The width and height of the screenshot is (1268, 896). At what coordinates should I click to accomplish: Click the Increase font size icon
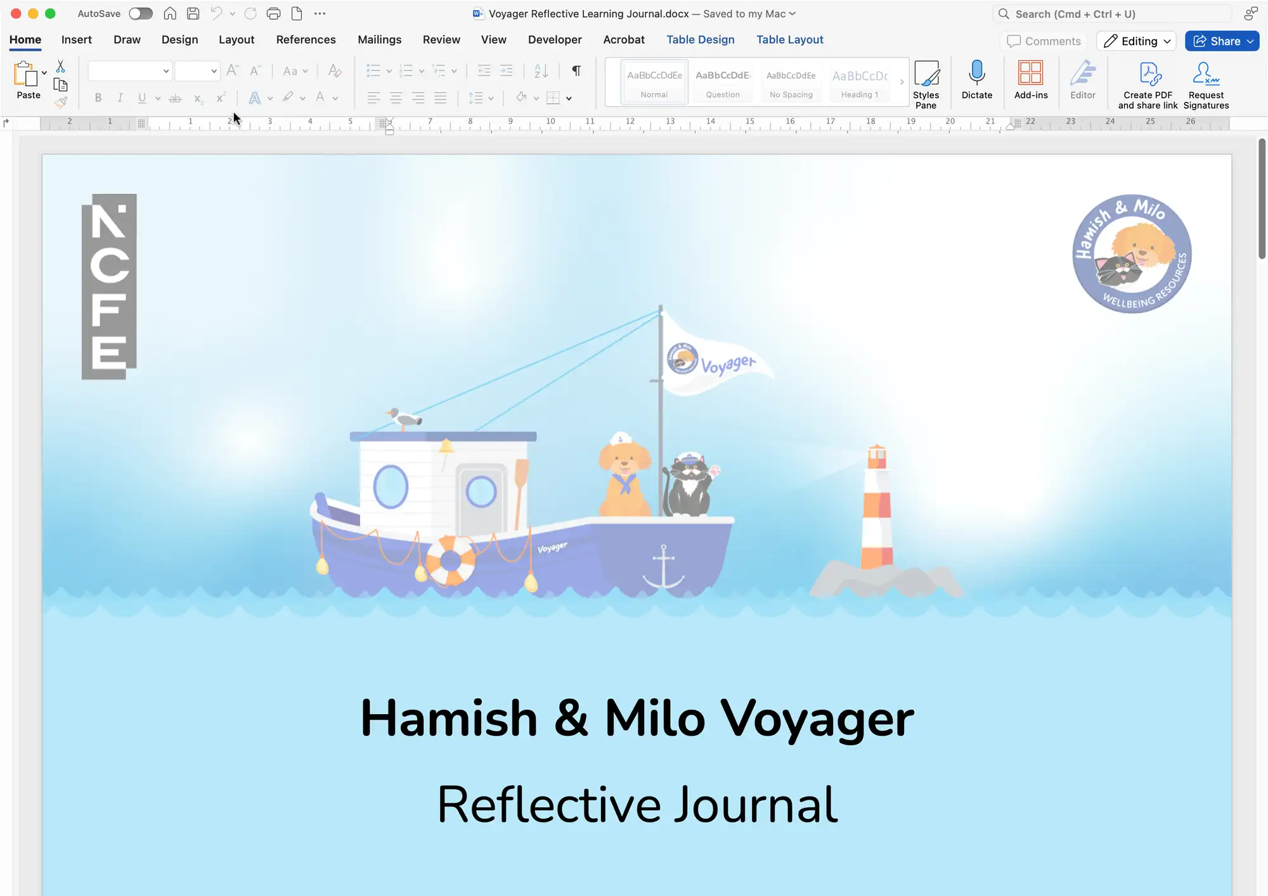point(233,70)
